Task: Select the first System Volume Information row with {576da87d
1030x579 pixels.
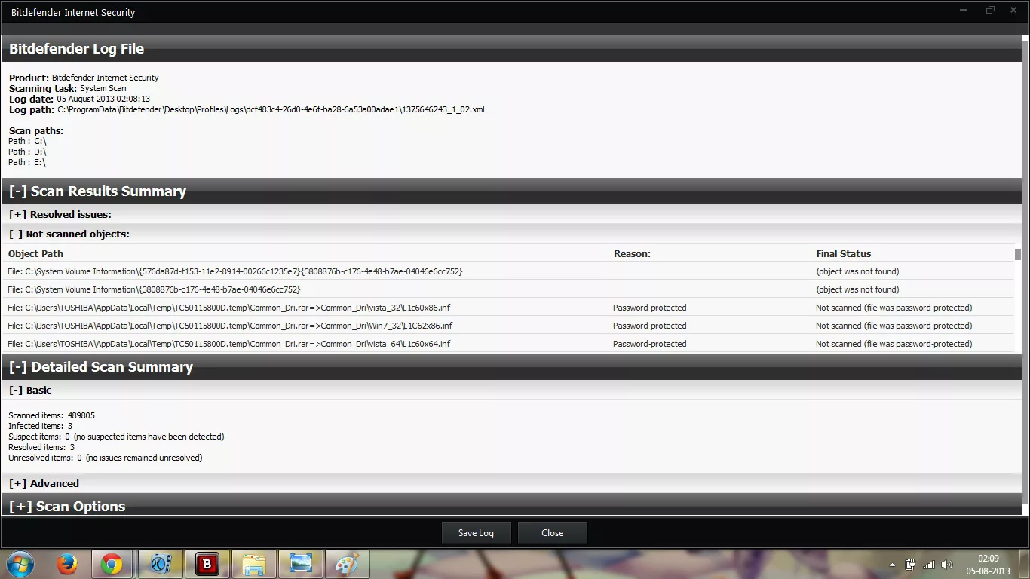Action: coord(235,271)
